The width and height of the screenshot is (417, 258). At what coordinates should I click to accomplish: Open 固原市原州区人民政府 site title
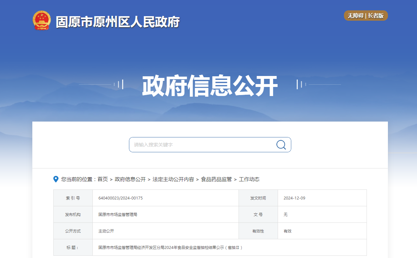(x=118, y=22)
